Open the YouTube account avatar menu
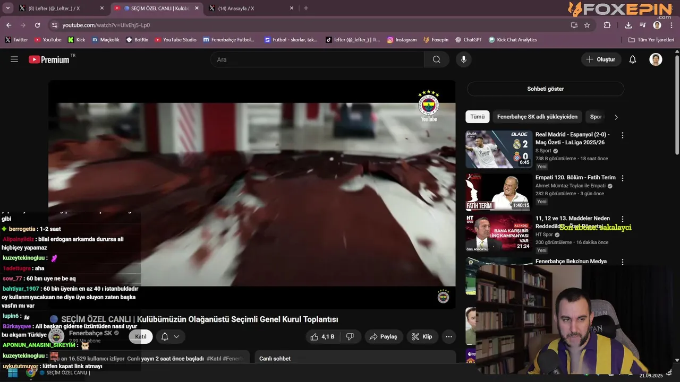680x382 pixels. coord(656,59)
